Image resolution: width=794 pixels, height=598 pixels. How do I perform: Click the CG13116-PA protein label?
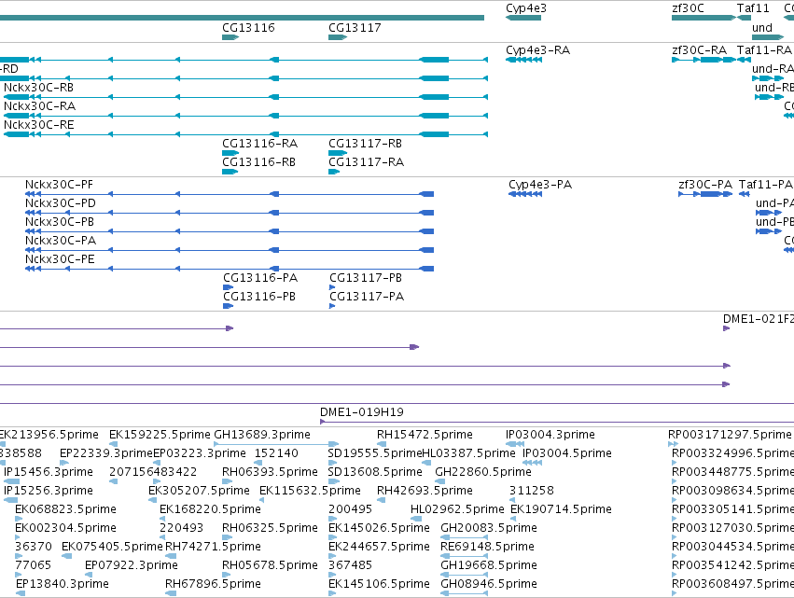[x=260, y=278]
